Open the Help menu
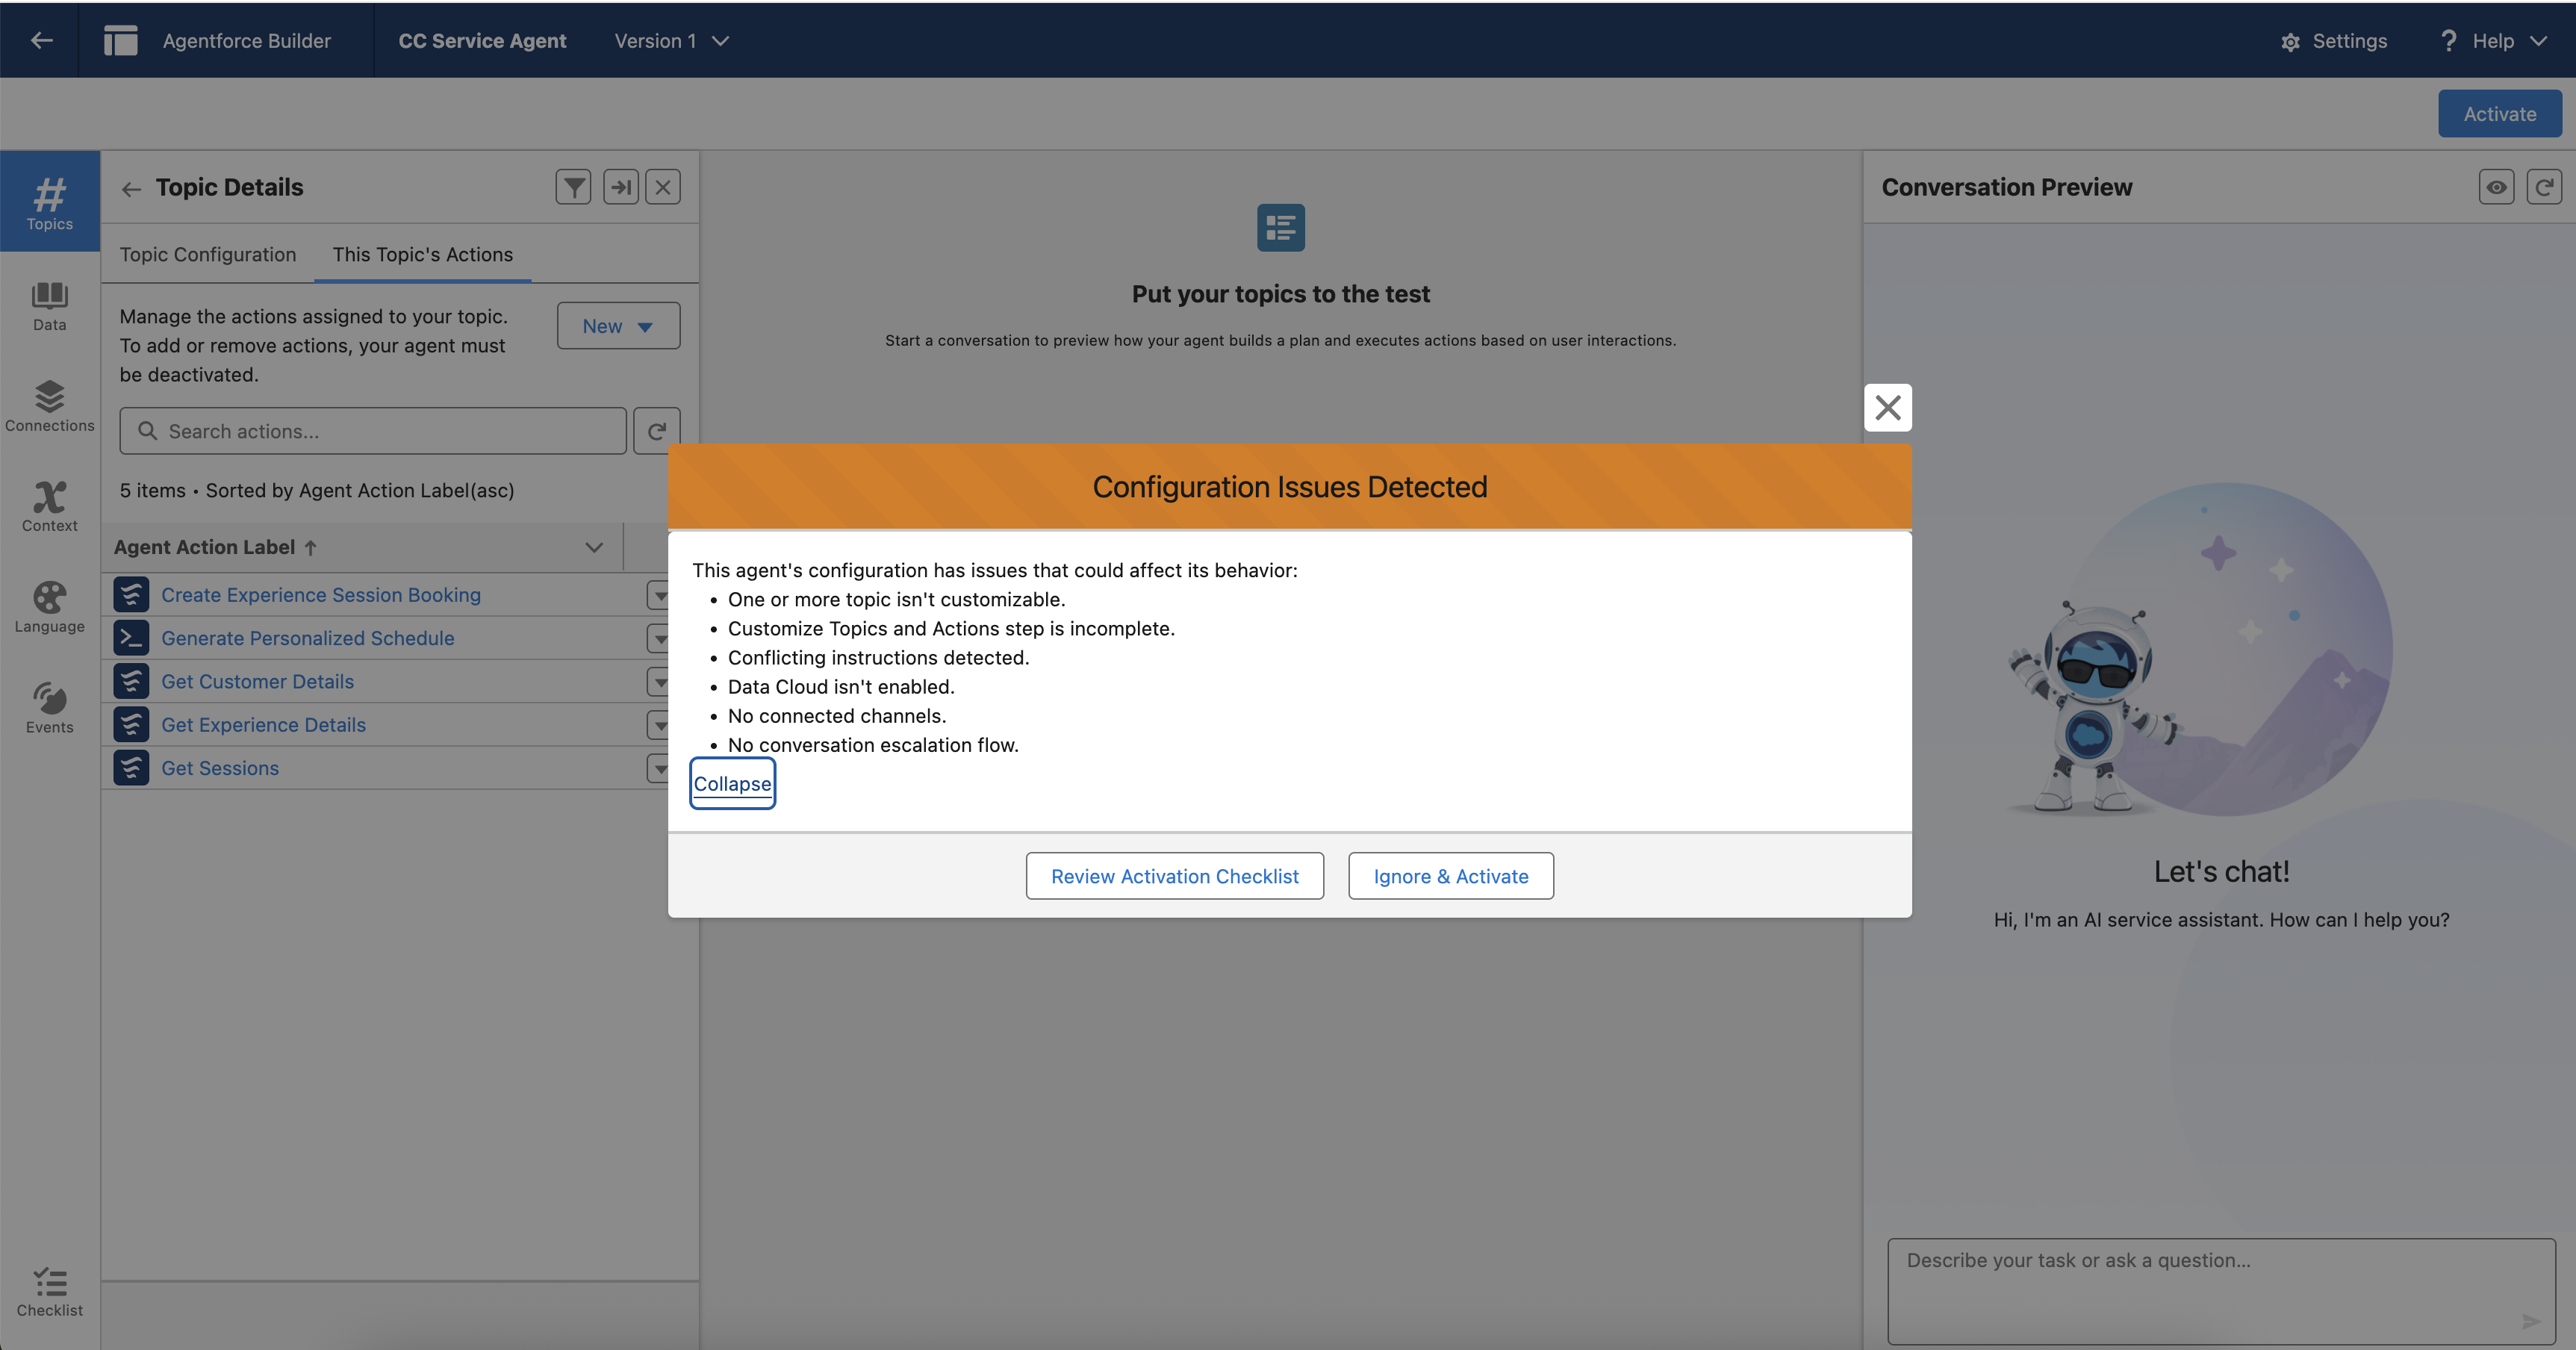Screen dimensions: 2576x1350 coord(2493,41)
